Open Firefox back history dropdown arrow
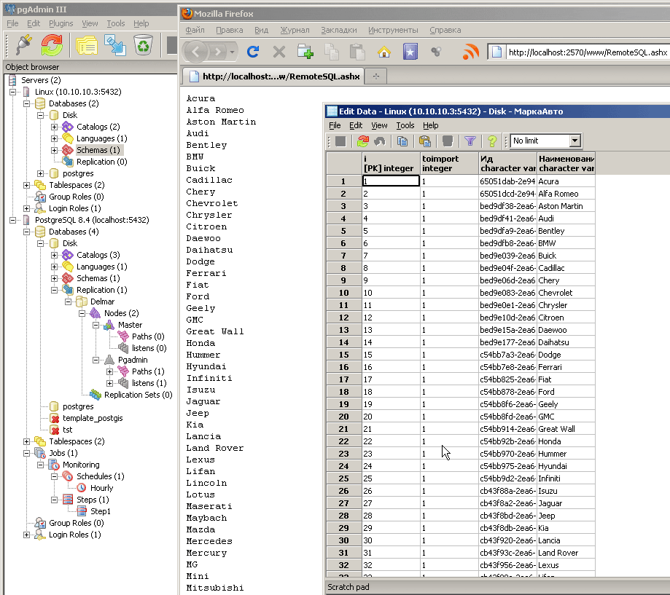 point(232,52)
